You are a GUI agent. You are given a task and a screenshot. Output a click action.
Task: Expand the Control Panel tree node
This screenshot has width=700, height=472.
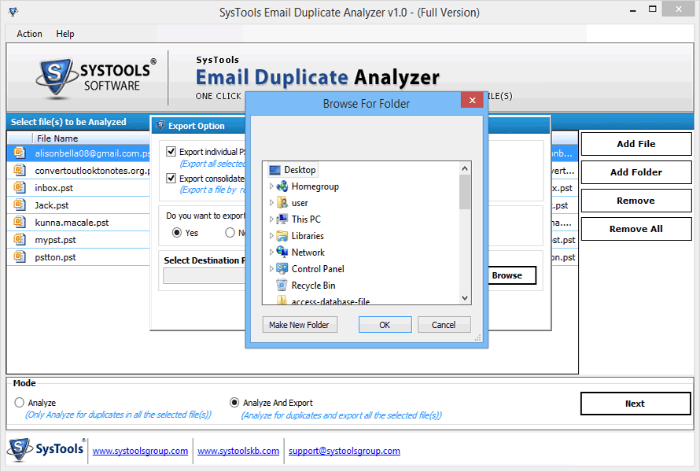coord(271,269)
